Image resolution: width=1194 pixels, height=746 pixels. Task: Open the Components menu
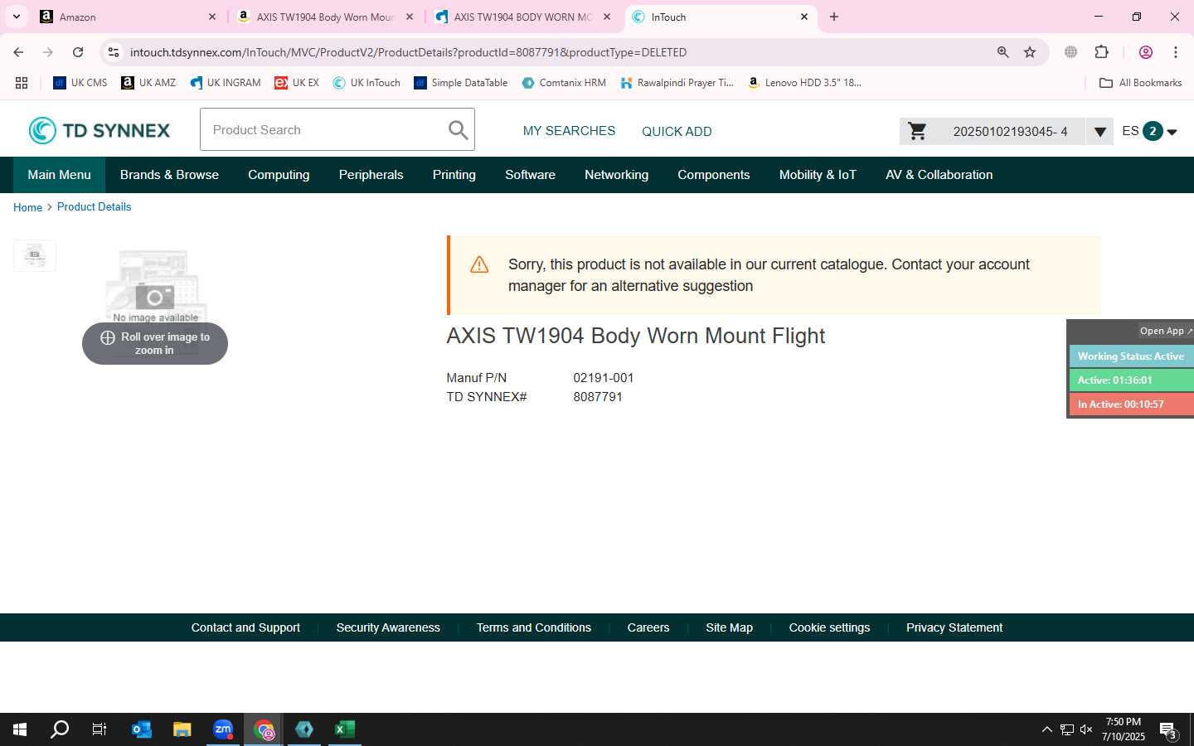pyautogui.click(x=713, y=175)
